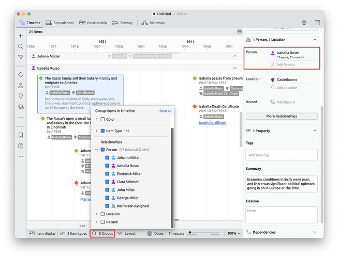Click the Add new tag field
This screenshot has height=258, width=339.
282,155
